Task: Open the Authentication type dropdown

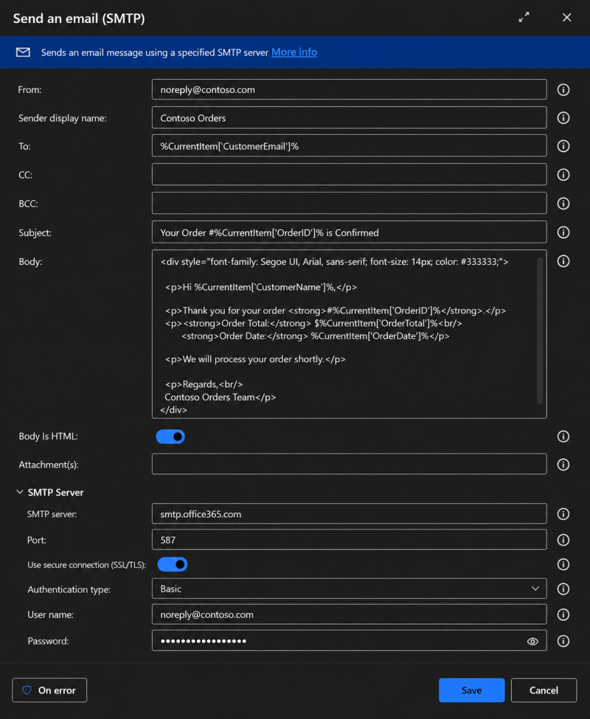Action: [x=350, y=588]
